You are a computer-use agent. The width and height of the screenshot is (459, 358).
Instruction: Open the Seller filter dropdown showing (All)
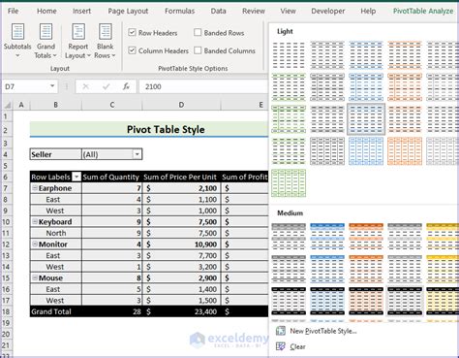point(138,154)
